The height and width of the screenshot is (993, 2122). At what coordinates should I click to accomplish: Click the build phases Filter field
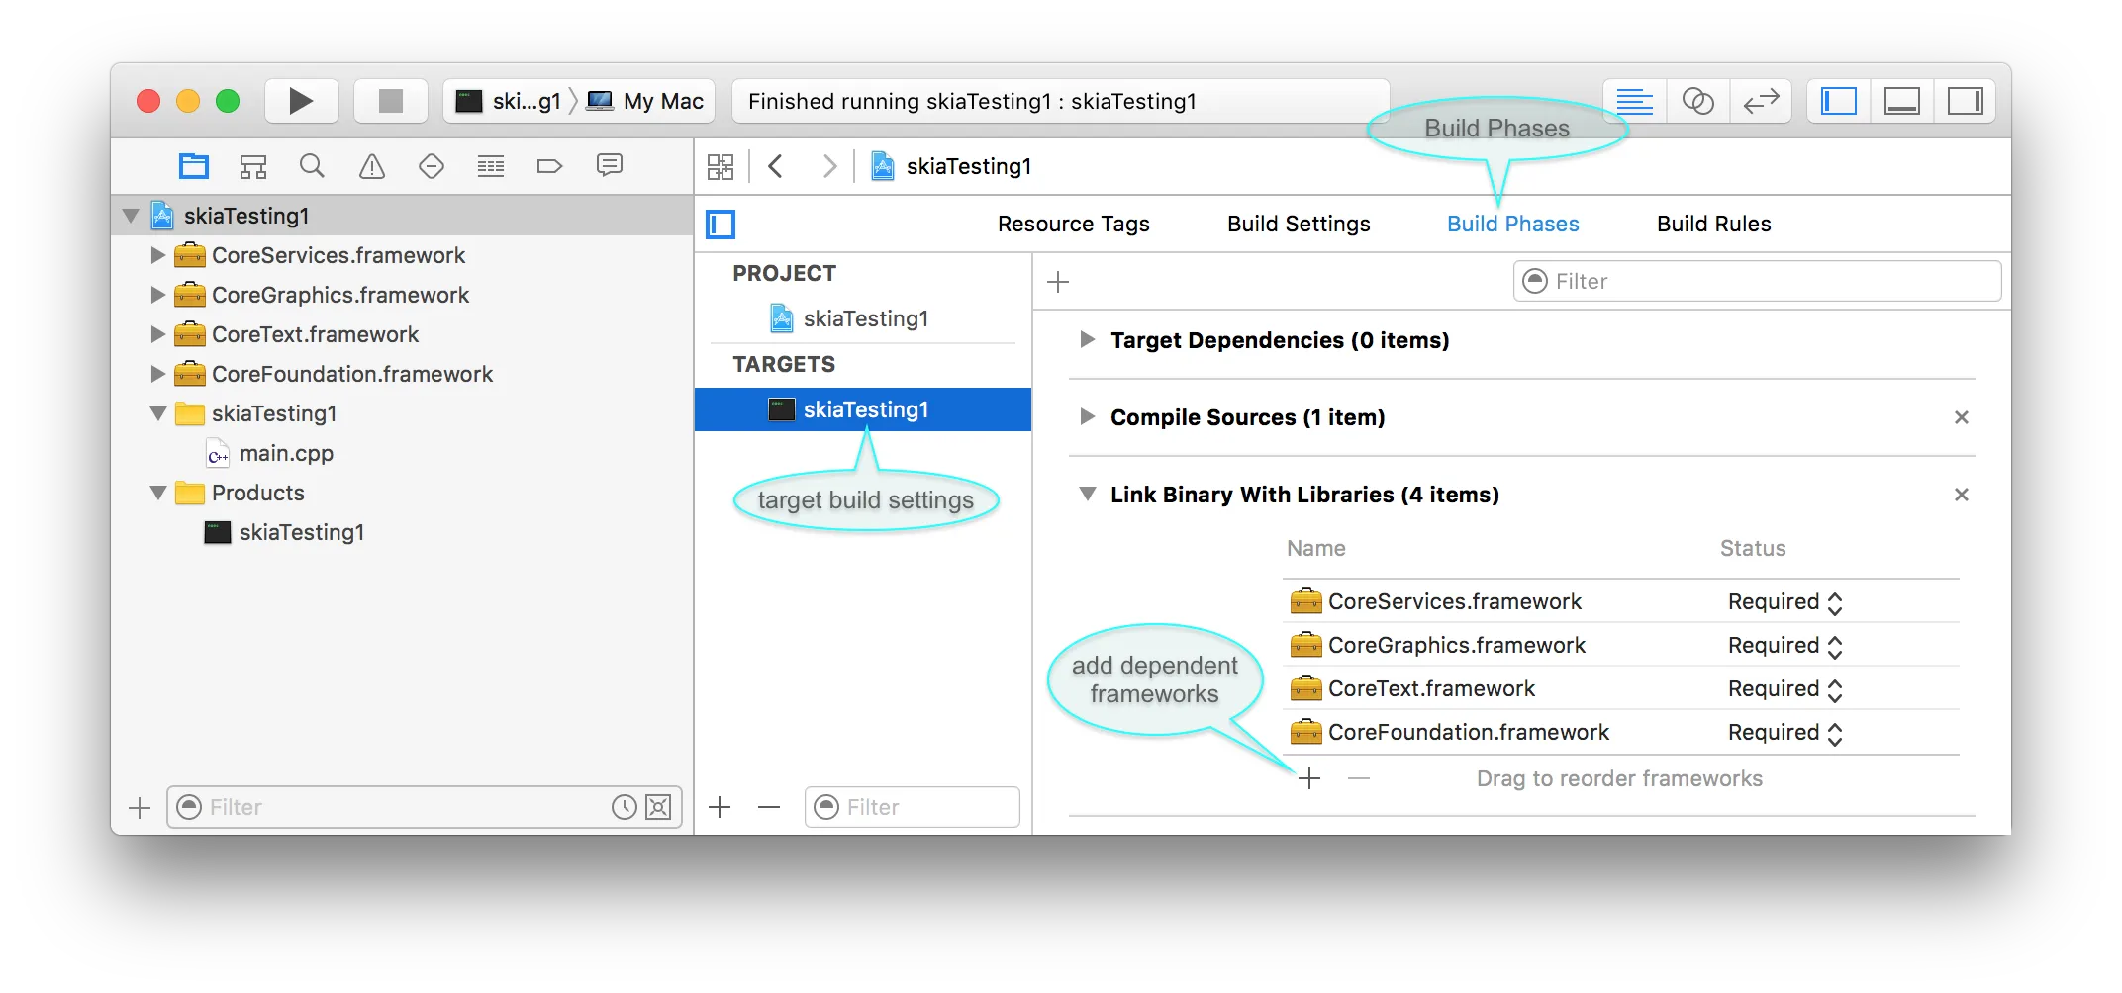tap(1757, 282)
